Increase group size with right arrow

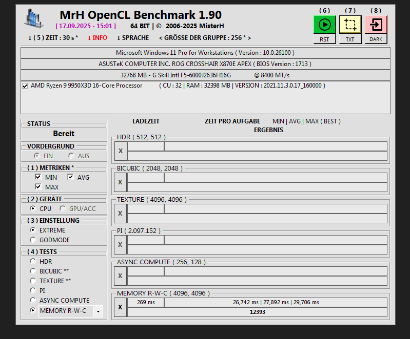[249, 38]
